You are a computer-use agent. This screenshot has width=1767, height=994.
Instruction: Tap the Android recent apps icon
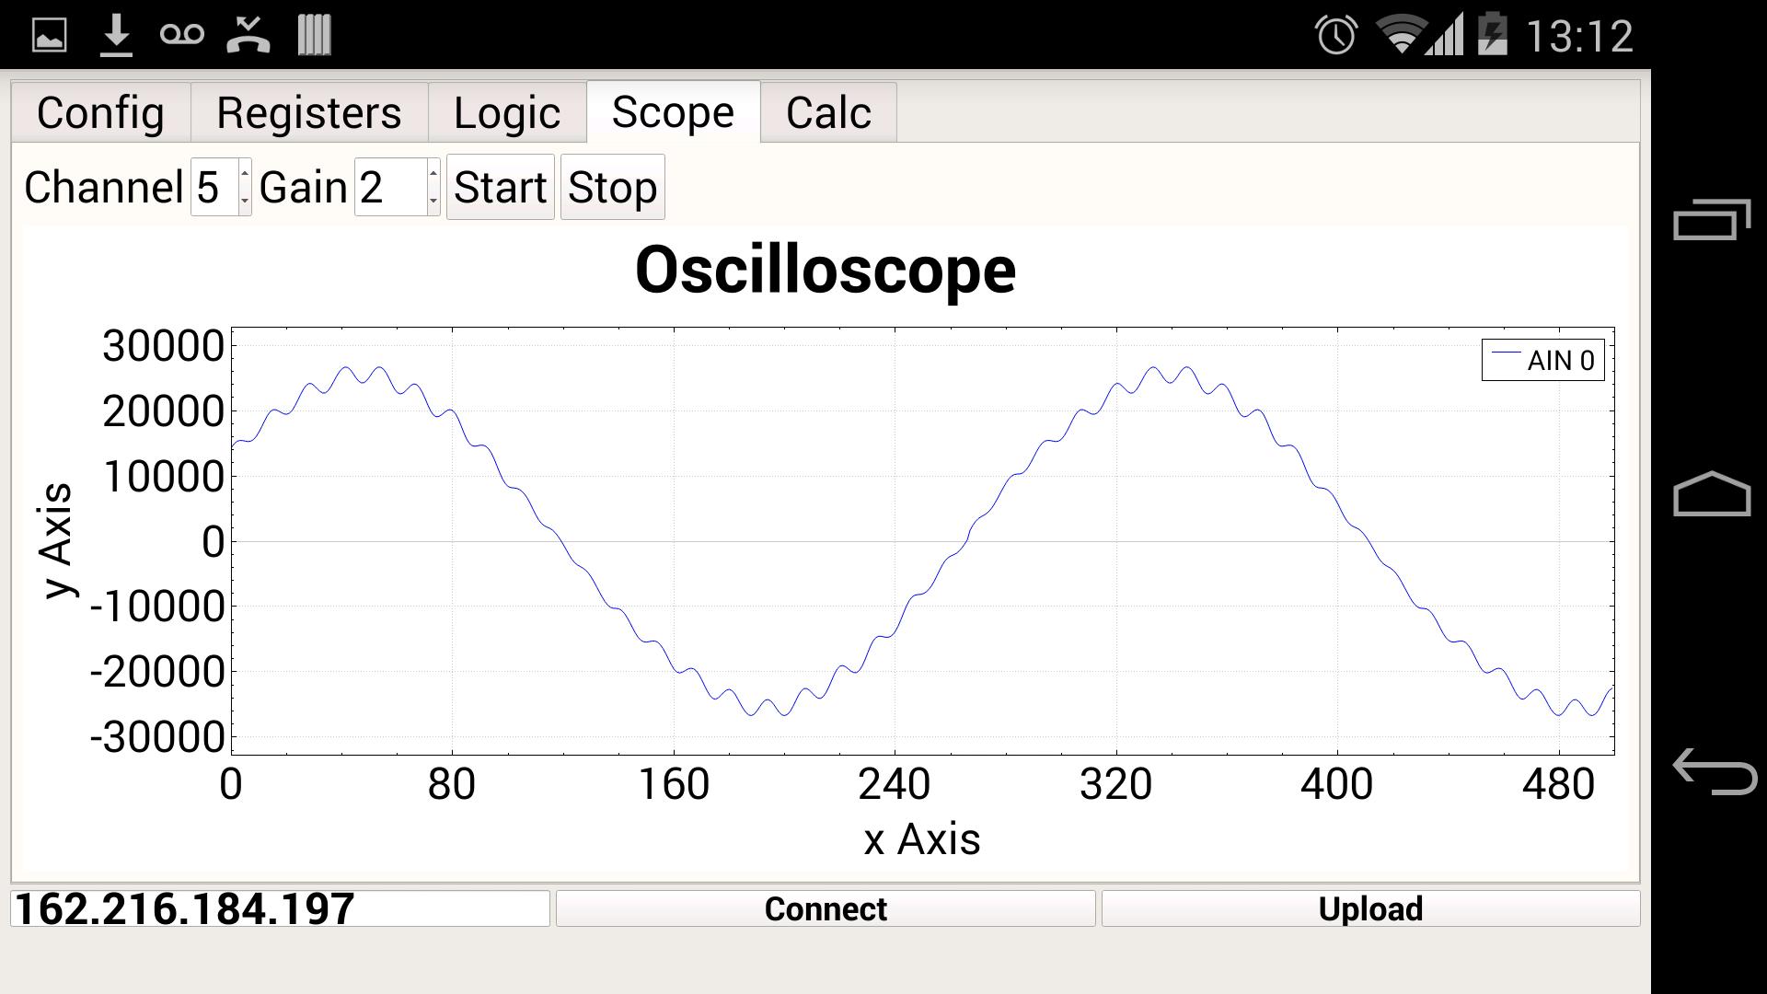point(1711,219)
